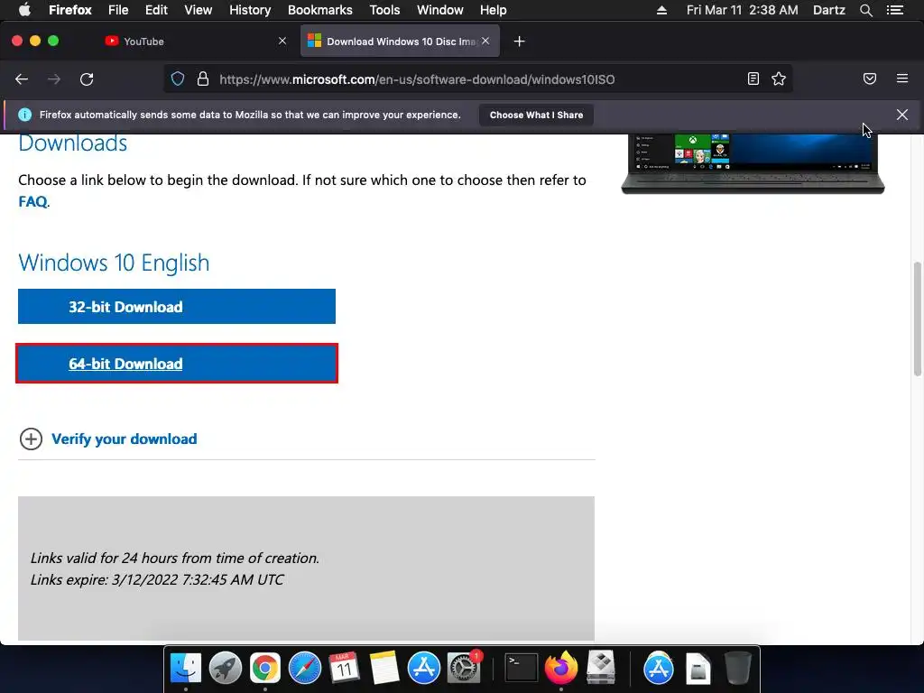Open the Help menu
The width and height of the screenshot is (924, 693).
tap(494, 10)
